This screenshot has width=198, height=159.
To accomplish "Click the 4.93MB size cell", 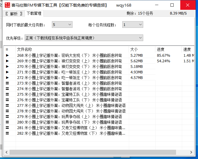I will [137, 72].
